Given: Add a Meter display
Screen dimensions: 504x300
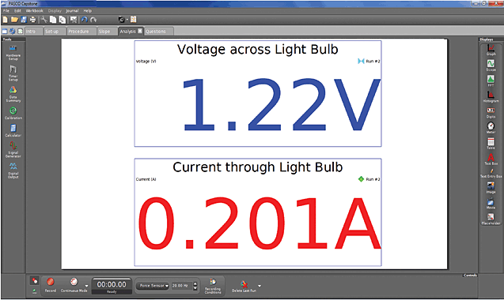Looking at the screenshot, I should (491, 127).
